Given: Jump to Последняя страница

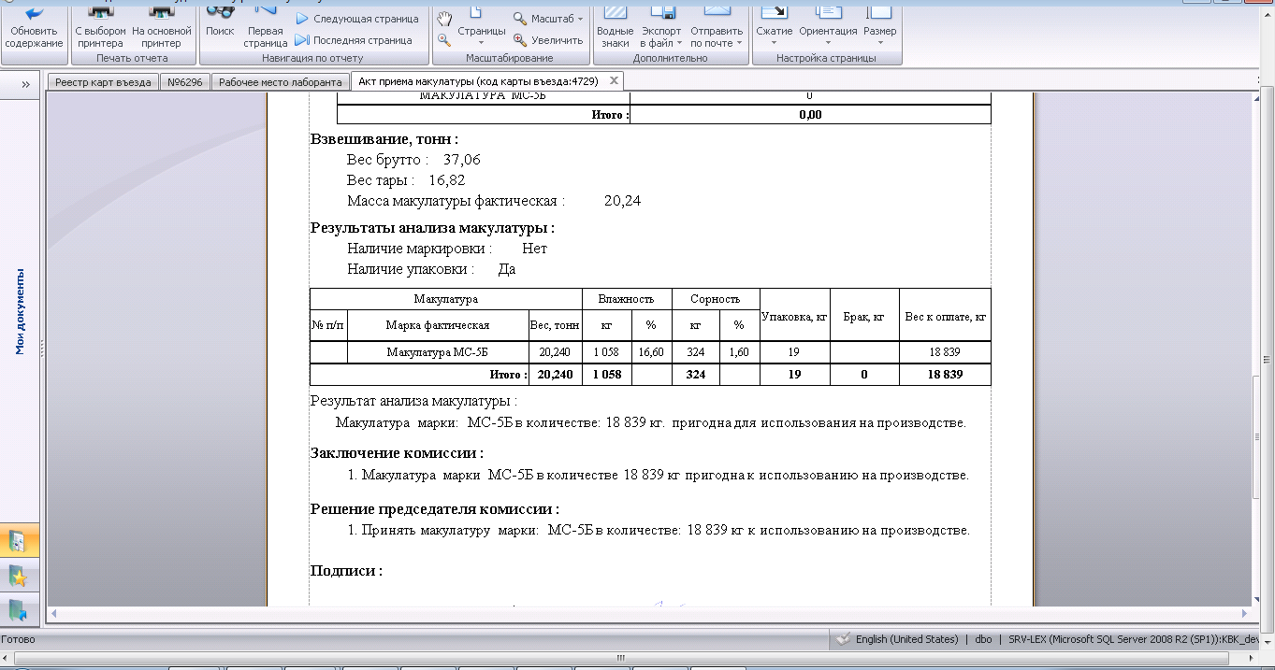Looking at the screenshot, I should point(354,40).
